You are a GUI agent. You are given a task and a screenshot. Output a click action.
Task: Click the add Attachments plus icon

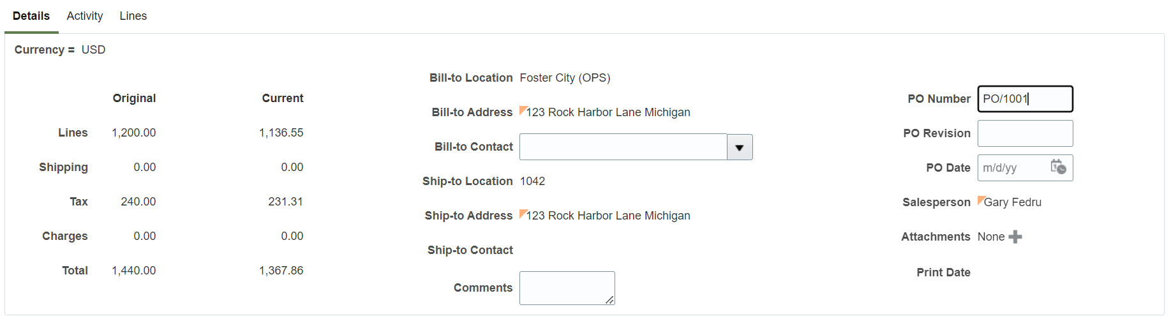point(1015,237)
